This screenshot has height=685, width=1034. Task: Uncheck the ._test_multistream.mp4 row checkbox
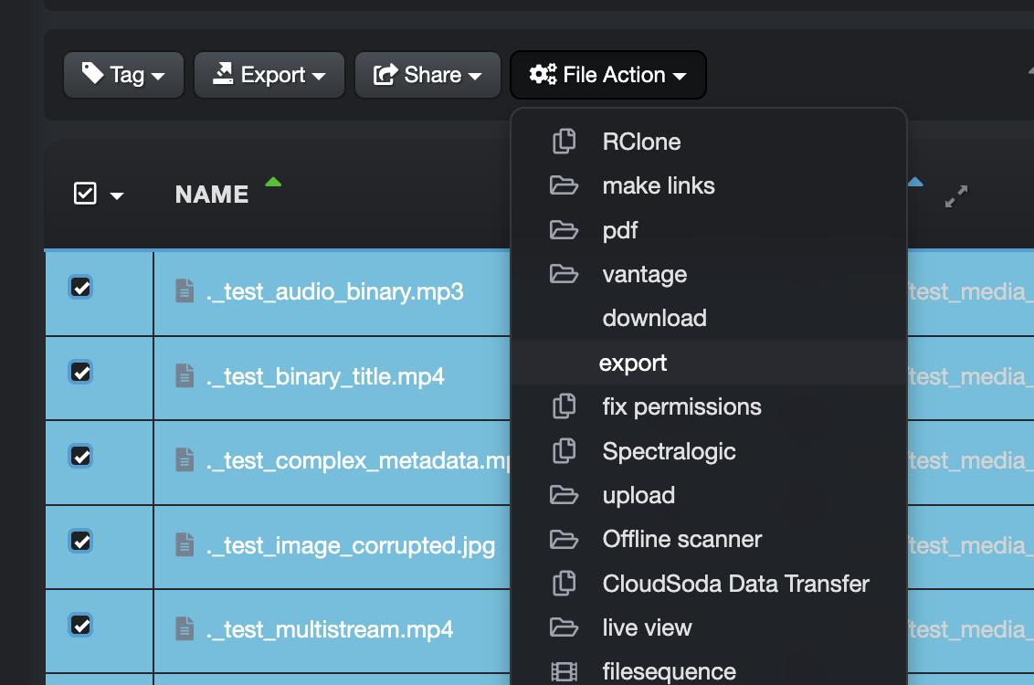point(80,625)
